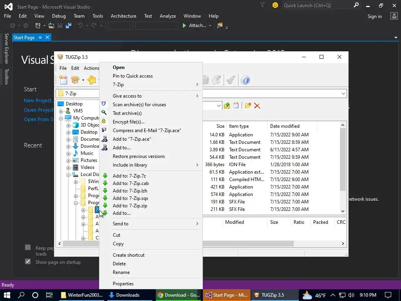
Task: Click the account avatar icon next to Sign in
Action: click(x=394, y=16)
